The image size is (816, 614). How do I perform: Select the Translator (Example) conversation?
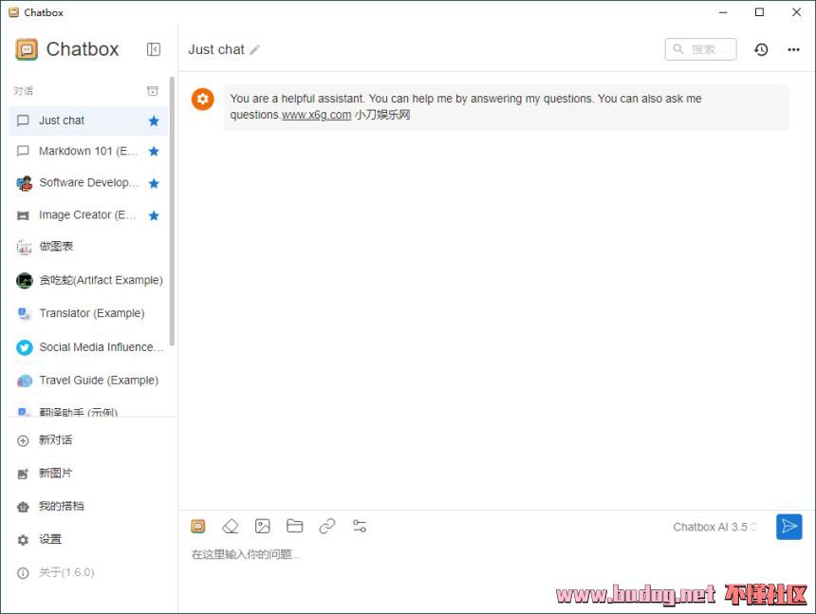[91, 313]
